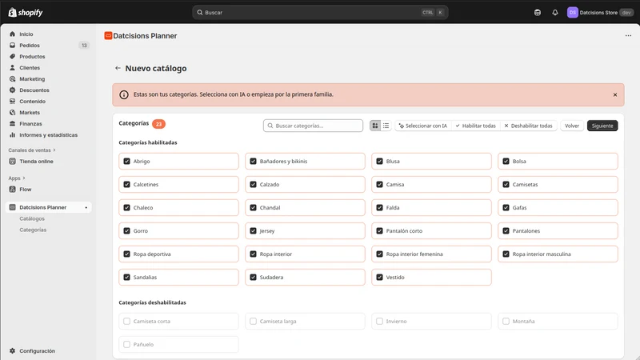The height and width of the screenshot is (360, 640).
Task: Click Habilitar todas button
Action: click(475, 126)
